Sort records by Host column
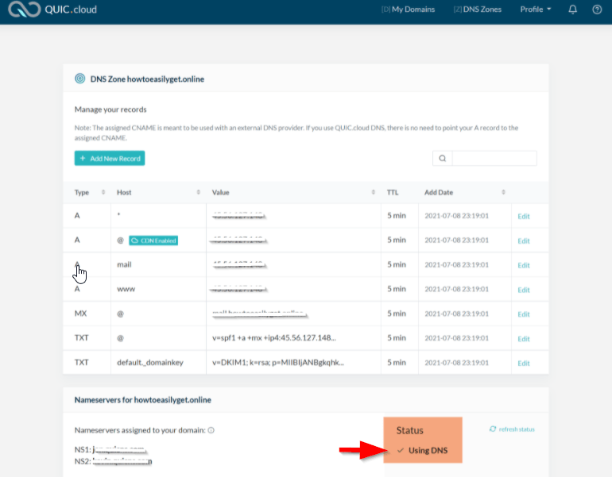 tap(198, 192)
